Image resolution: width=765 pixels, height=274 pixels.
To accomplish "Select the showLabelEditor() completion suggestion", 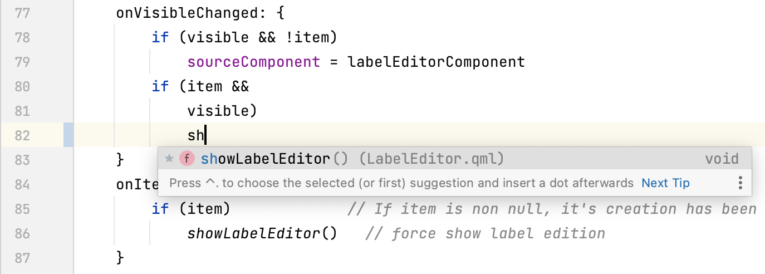I will (266, 159).
